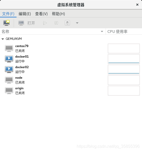
Task: Click the docker01 running monitor icon
Action: tap(9, 59)
